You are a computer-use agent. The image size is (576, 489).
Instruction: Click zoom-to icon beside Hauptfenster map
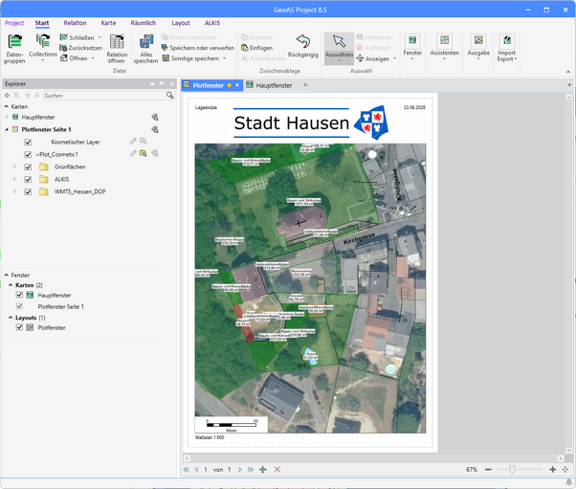click(x=155, y=117)
